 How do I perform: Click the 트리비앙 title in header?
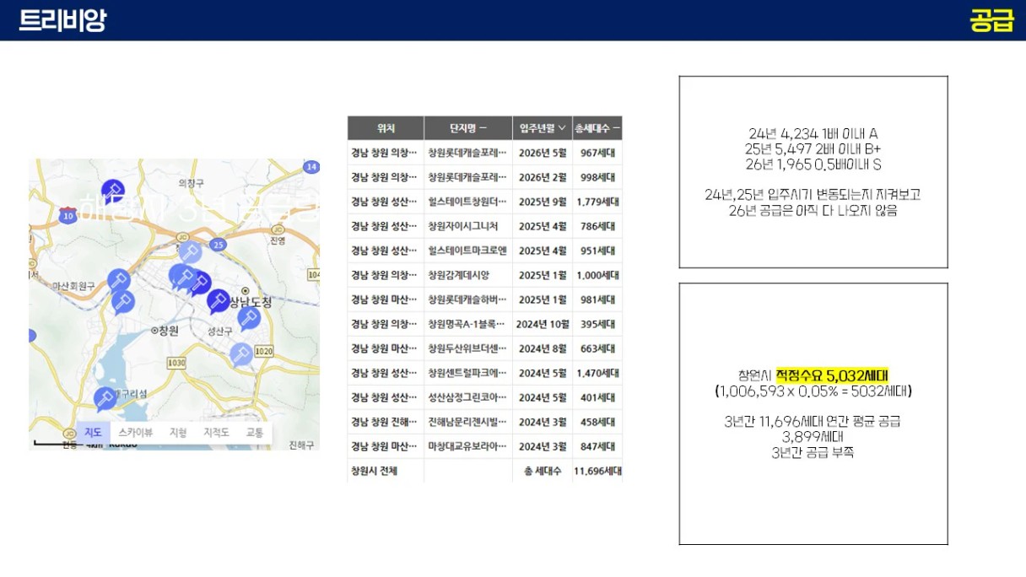[x=62, y=20]
